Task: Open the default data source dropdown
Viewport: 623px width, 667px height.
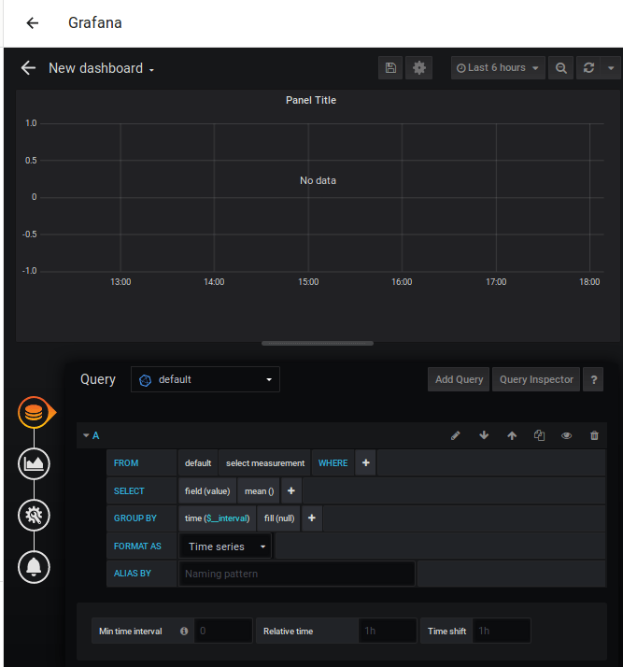Action: 205,379
